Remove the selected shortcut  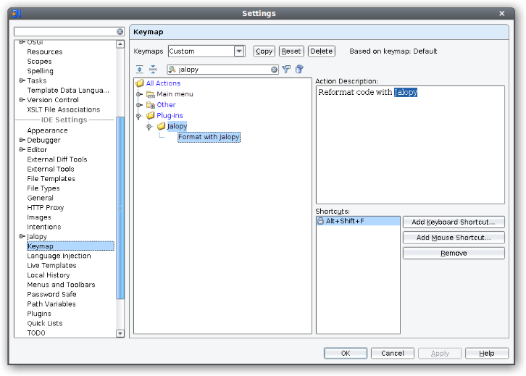pyautogui.click(x=454, y=254)
